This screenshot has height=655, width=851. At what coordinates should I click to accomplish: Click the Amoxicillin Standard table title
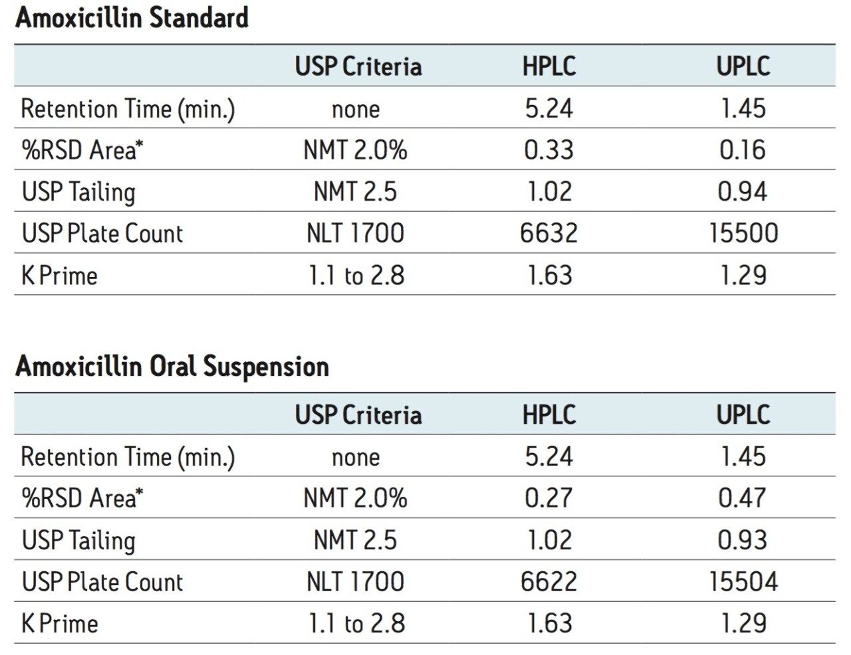tap(132, 18)
